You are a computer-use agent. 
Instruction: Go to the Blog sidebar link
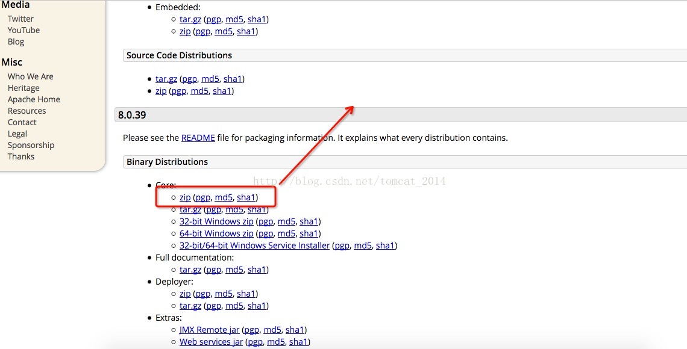pyautogui.click(x=16, y=42)
